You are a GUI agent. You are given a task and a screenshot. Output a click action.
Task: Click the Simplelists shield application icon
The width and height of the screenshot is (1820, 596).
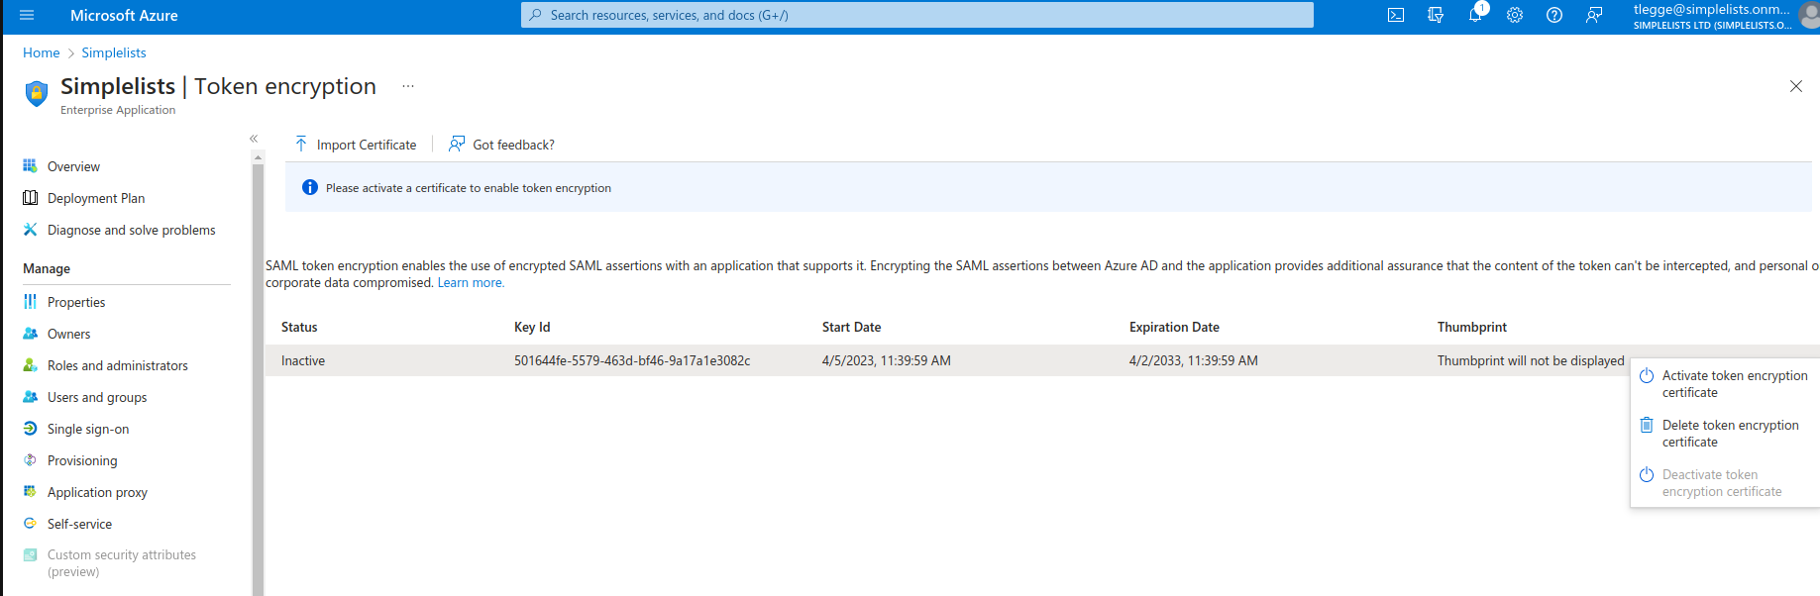click(x=37, y=94)
